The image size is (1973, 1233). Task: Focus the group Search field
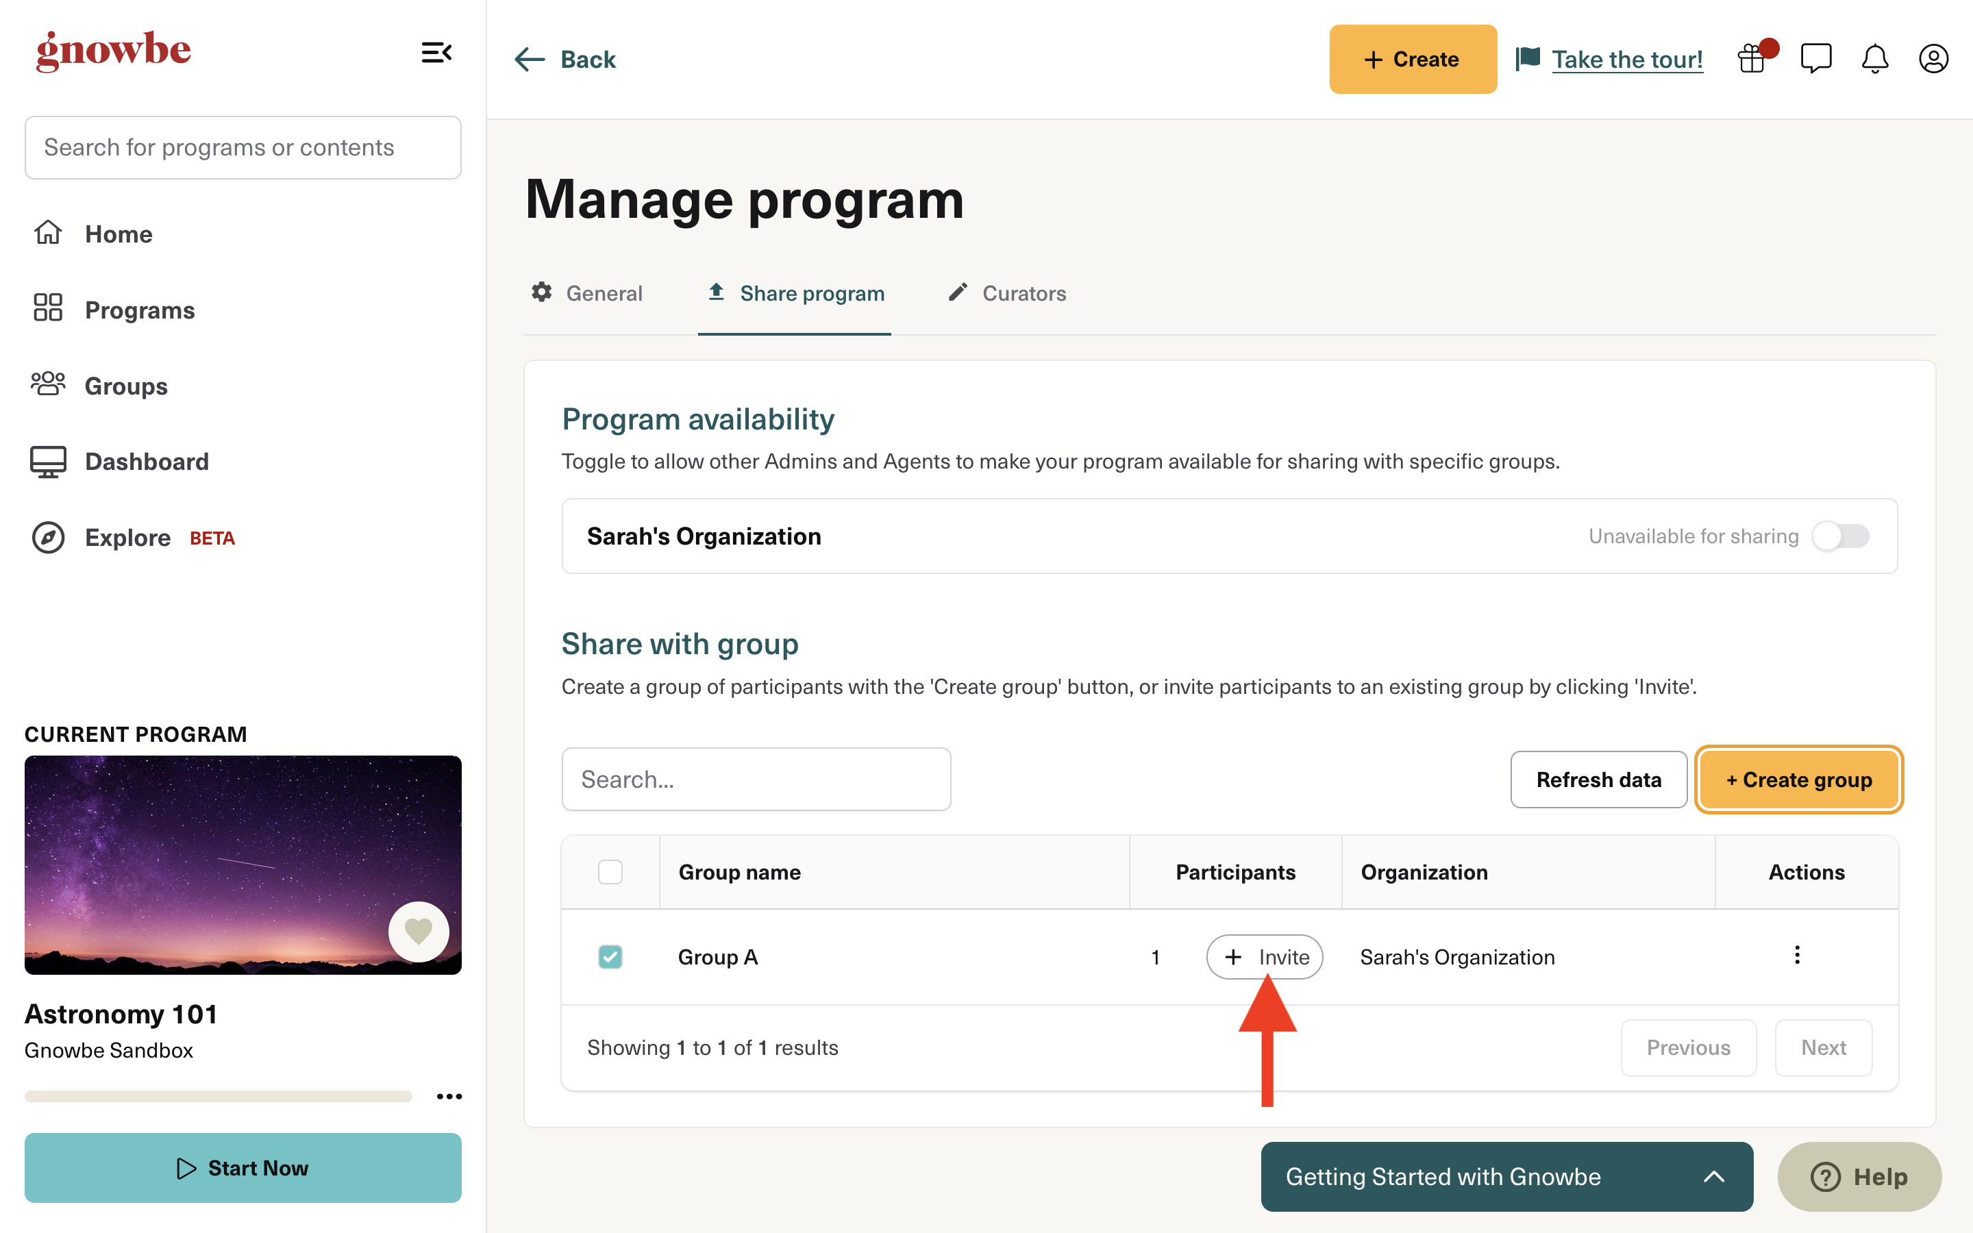(x=756, y=780)
